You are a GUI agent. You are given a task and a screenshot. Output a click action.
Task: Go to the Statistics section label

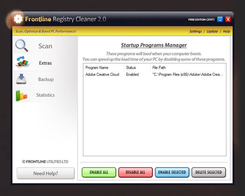[45, 95]
